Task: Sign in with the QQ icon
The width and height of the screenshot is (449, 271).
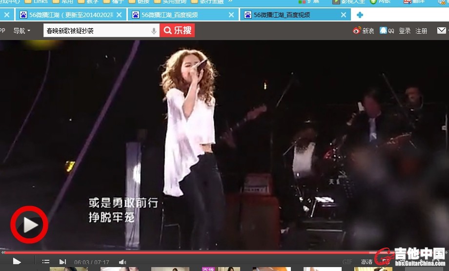Action: (387, 31)
